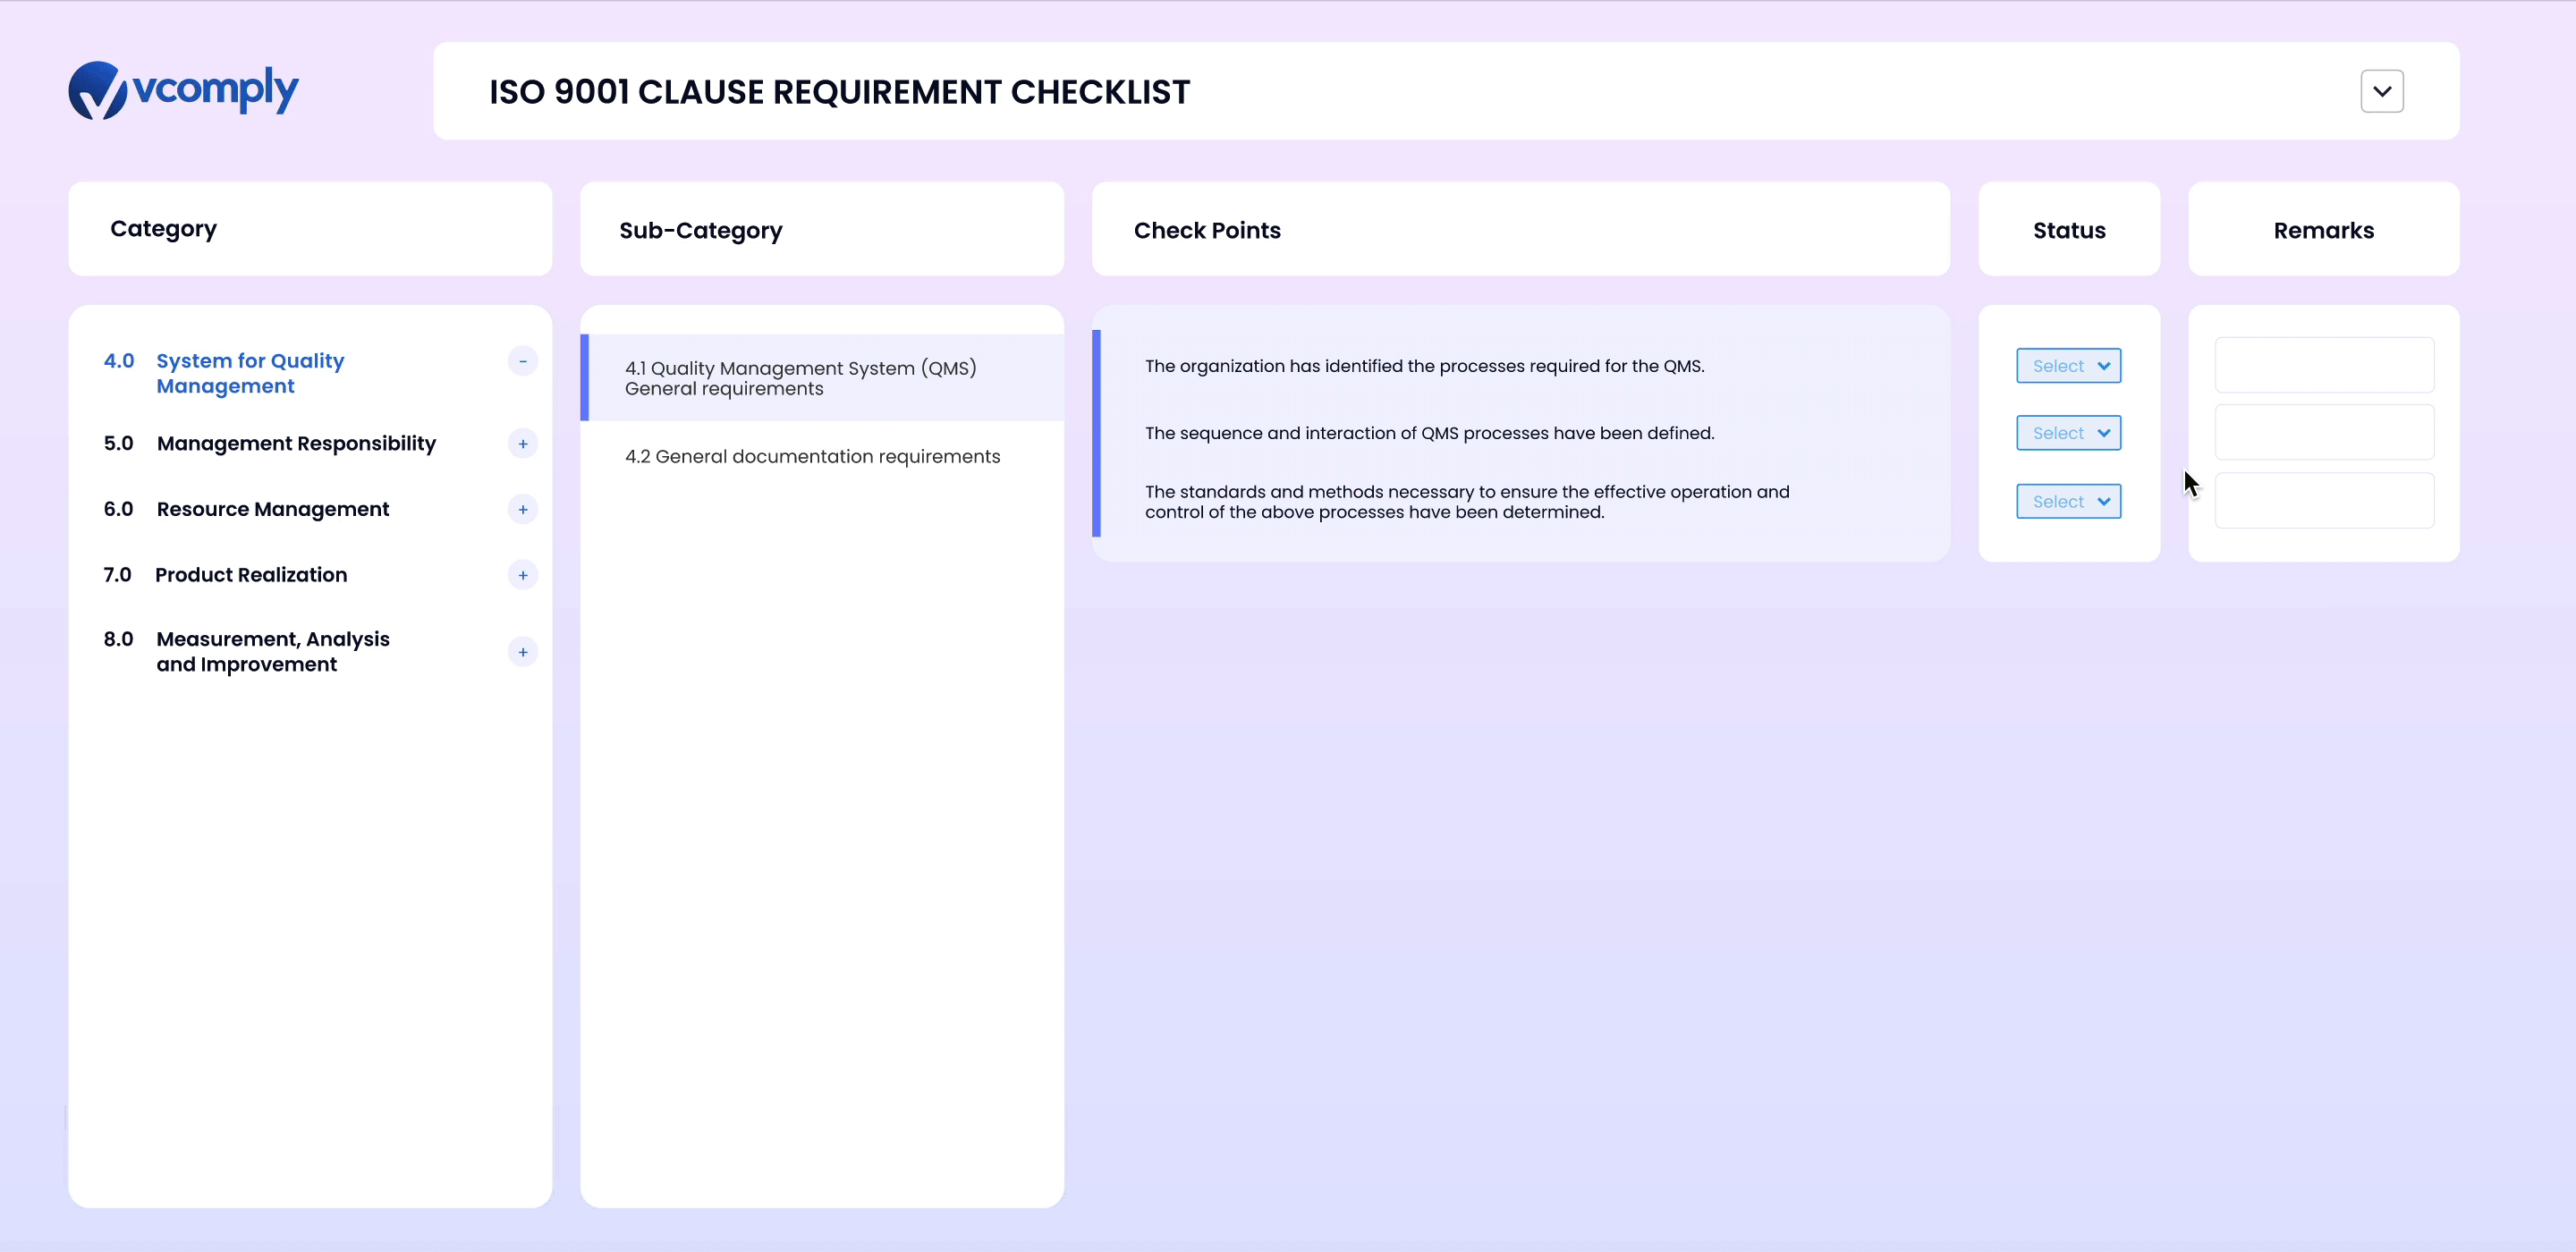2576x1252 pixels.
Task: Select 4.2 General documentation requirements
Action: click(812, 456)
